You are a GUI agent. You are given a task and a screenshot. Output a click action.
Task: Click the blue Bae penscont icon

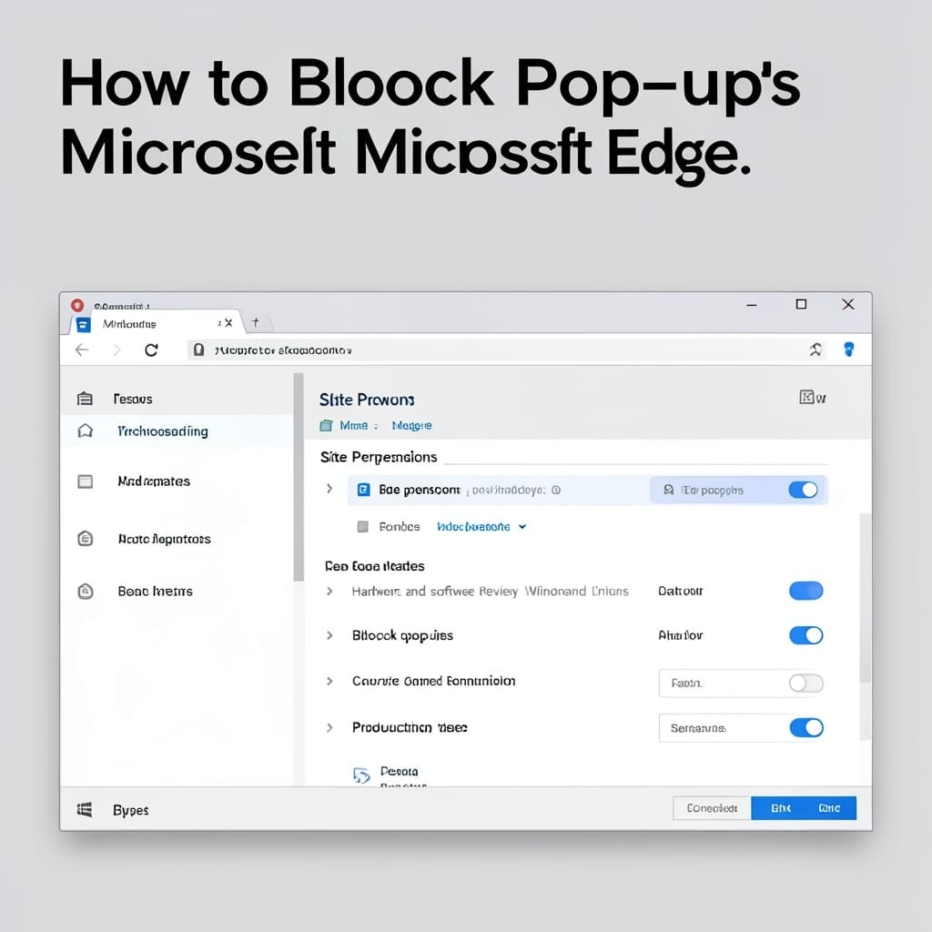(363, 490)
